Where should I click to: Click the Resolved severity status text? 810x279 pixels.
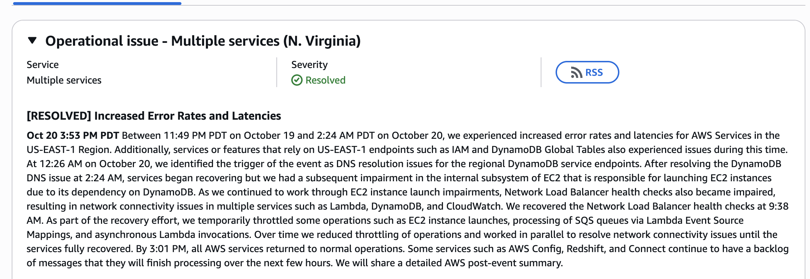click(x=325, y=80)
